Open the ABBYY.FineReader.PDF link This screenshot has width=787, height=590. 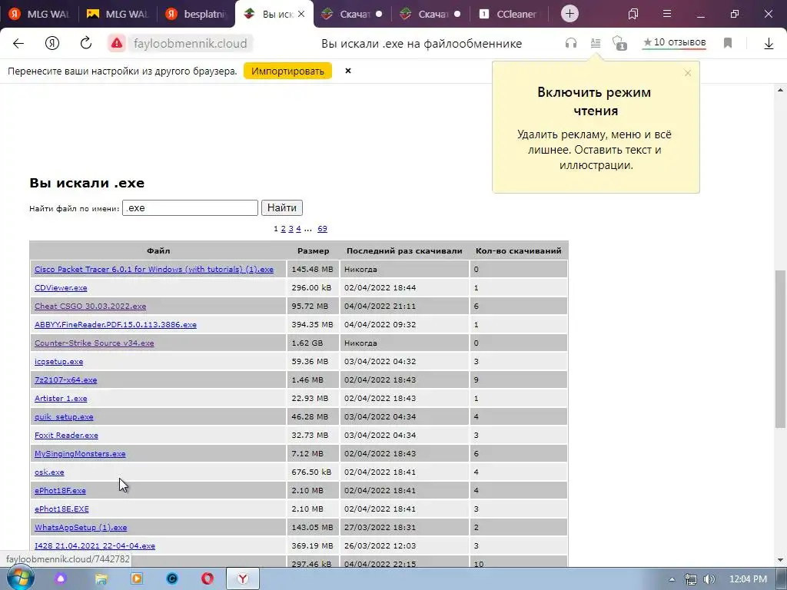(x=115, y=325)
